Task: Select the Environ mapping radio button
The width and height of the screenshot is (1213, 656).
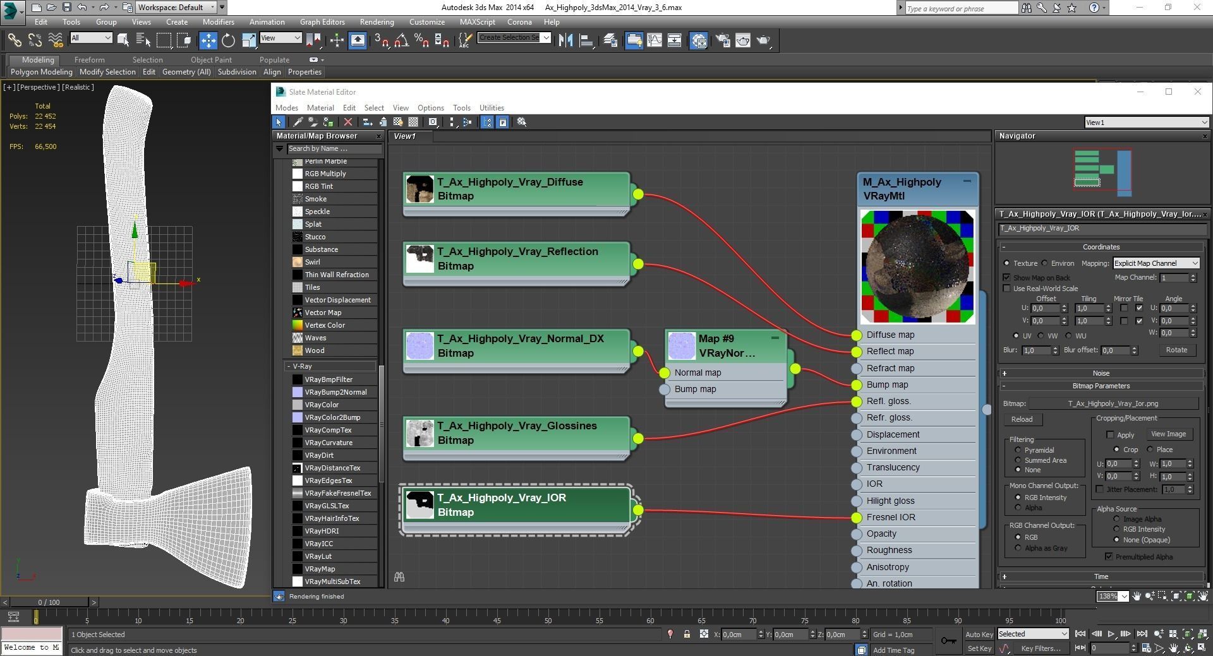Action: tap(1045, 263)
